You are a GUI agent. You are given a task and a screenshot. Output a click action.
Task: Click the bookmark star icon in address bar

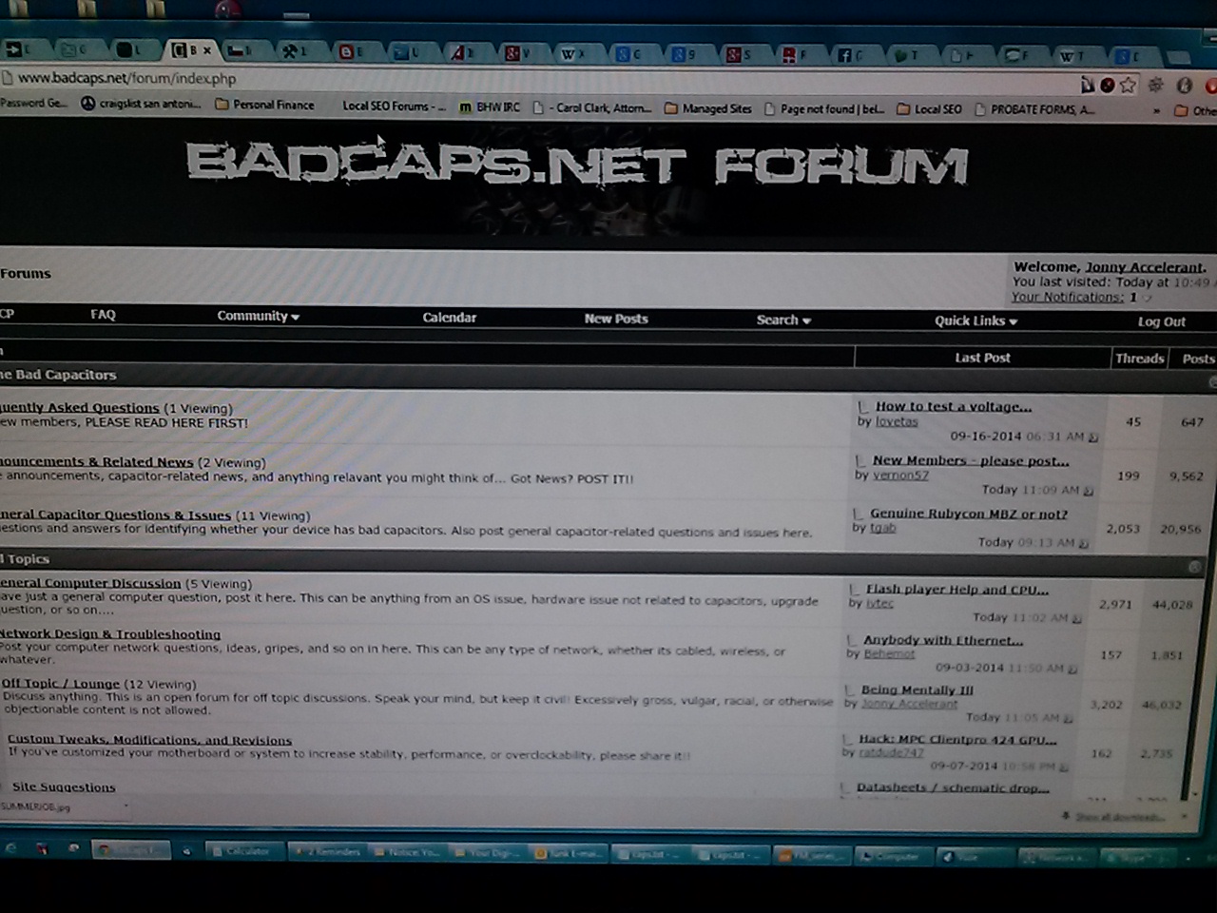pyautogui.click(x=1128, y=85)
